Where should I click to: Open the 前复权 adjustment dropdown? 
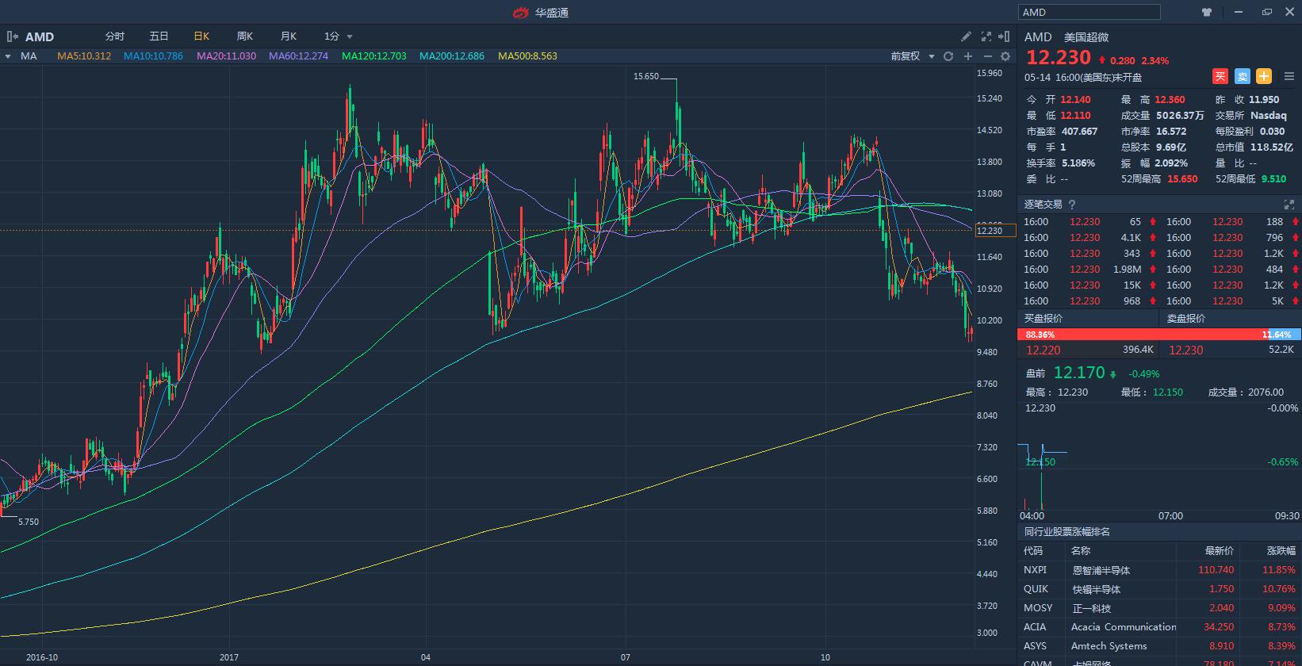[x=912, y=56]
